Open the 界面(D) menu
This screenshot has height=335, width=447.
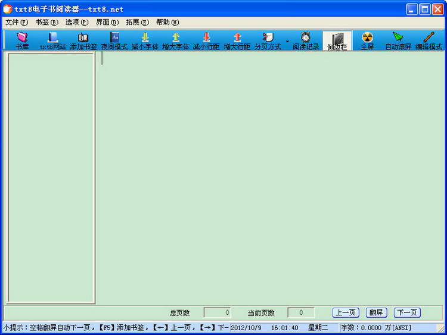click(107, 22)
